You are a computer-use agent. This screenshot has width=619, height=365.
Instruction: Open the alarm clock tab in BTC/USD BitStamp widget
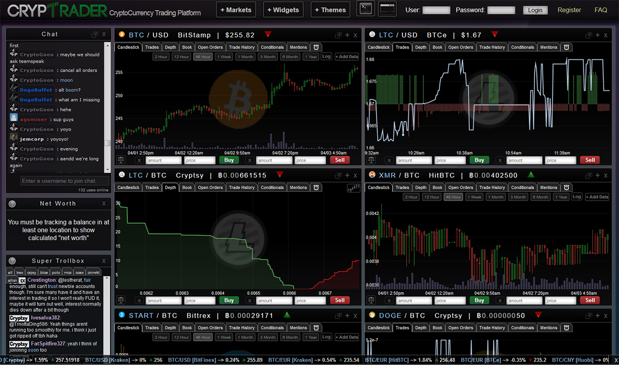[x=316, y=47]
